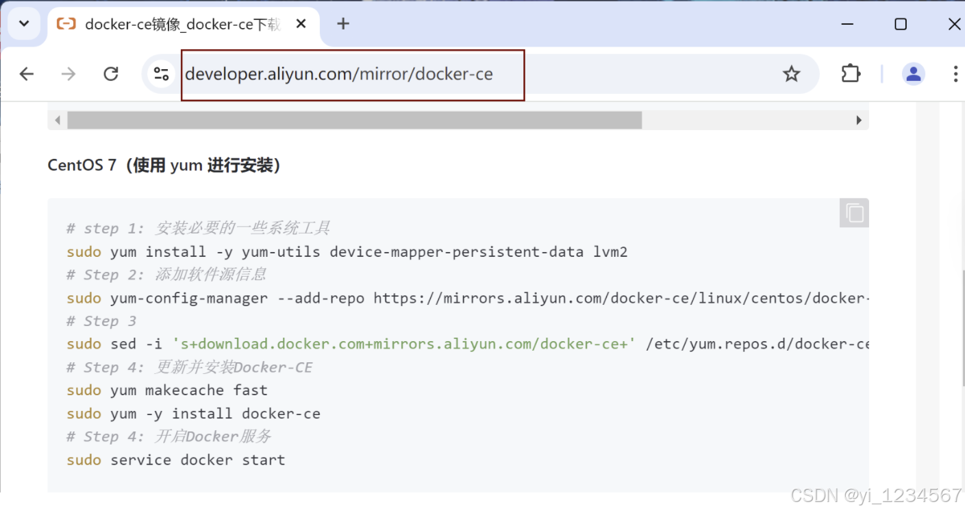The height and width of the screenshot is (513, 965).
Task: Open the Chrome three-dot menu
Action: pos(955,74)
